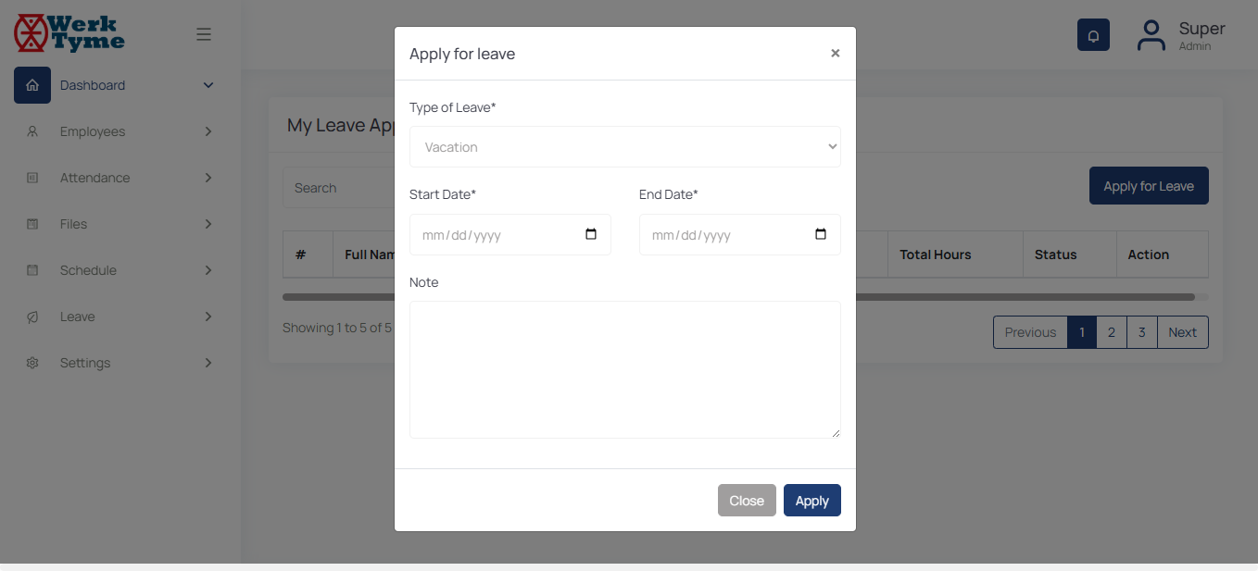Image resolution: width=1258 pixels, height=571 pixels.
Task: Click the Employees sidebar icon
Action: pyautogui.click(x=32, y=131)
